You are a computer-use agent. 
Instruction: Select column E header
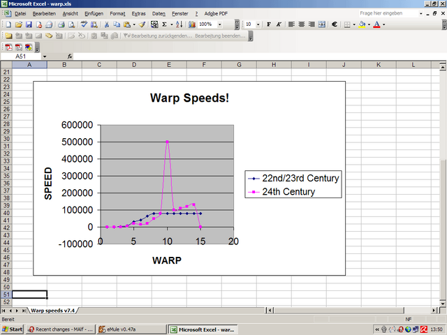click(169, 65)
